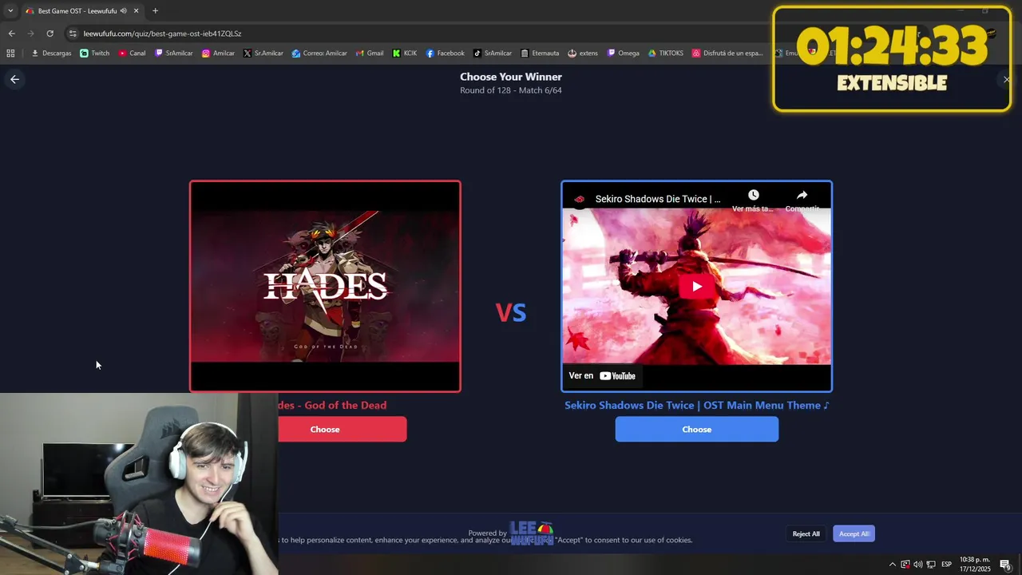Click the Round of 128 - Match 6/64 text
1022x575 pixels.
point(511,90)
